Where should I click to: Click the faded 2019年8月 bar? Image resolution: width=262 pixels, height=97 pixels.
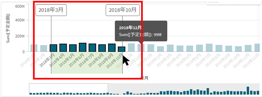[219, 48]
